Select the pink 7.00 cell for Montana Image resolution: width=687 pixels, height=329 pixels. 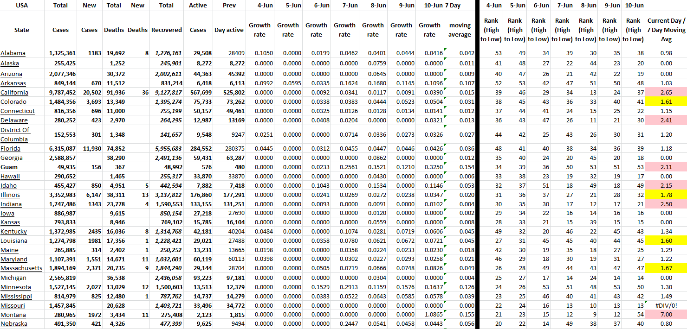(x=666, y=315)
